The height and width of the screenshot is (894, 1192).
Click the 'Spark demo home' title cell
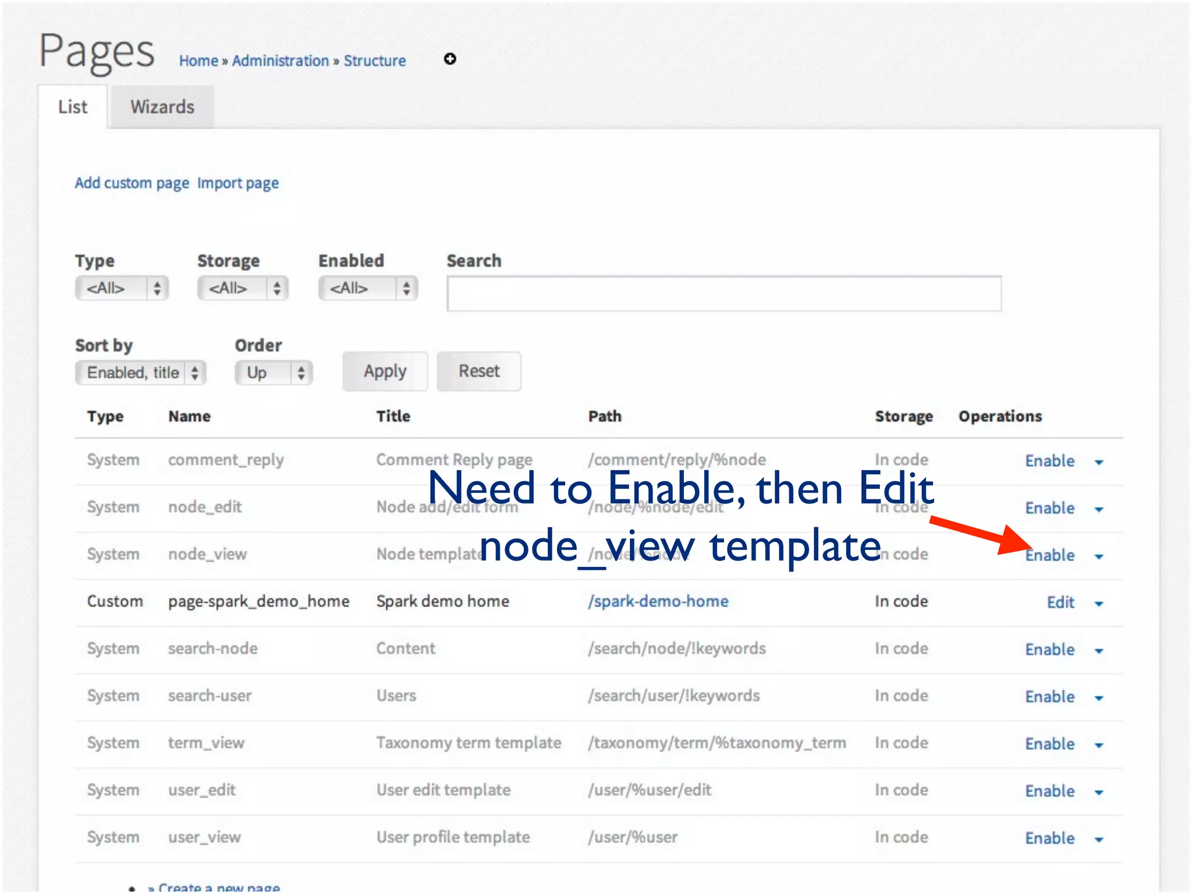coord(442,601)
